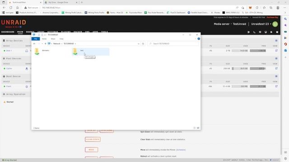Screen dimensions: 289x162
Task: Go back in the browser
Action: point(4,8)
